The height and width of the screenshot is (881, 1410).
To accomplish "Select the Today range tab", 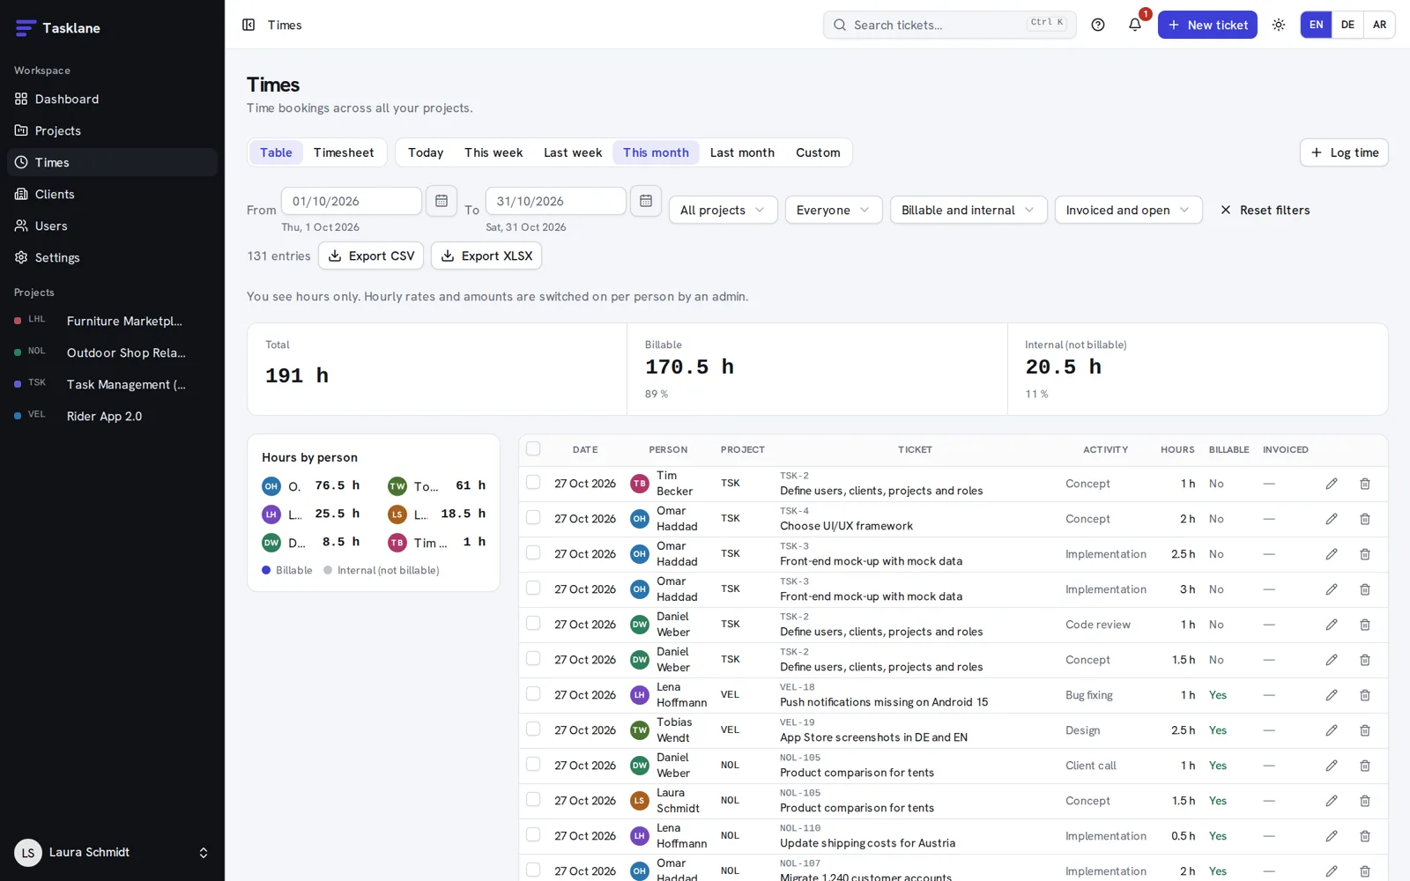I will (426, 152).
